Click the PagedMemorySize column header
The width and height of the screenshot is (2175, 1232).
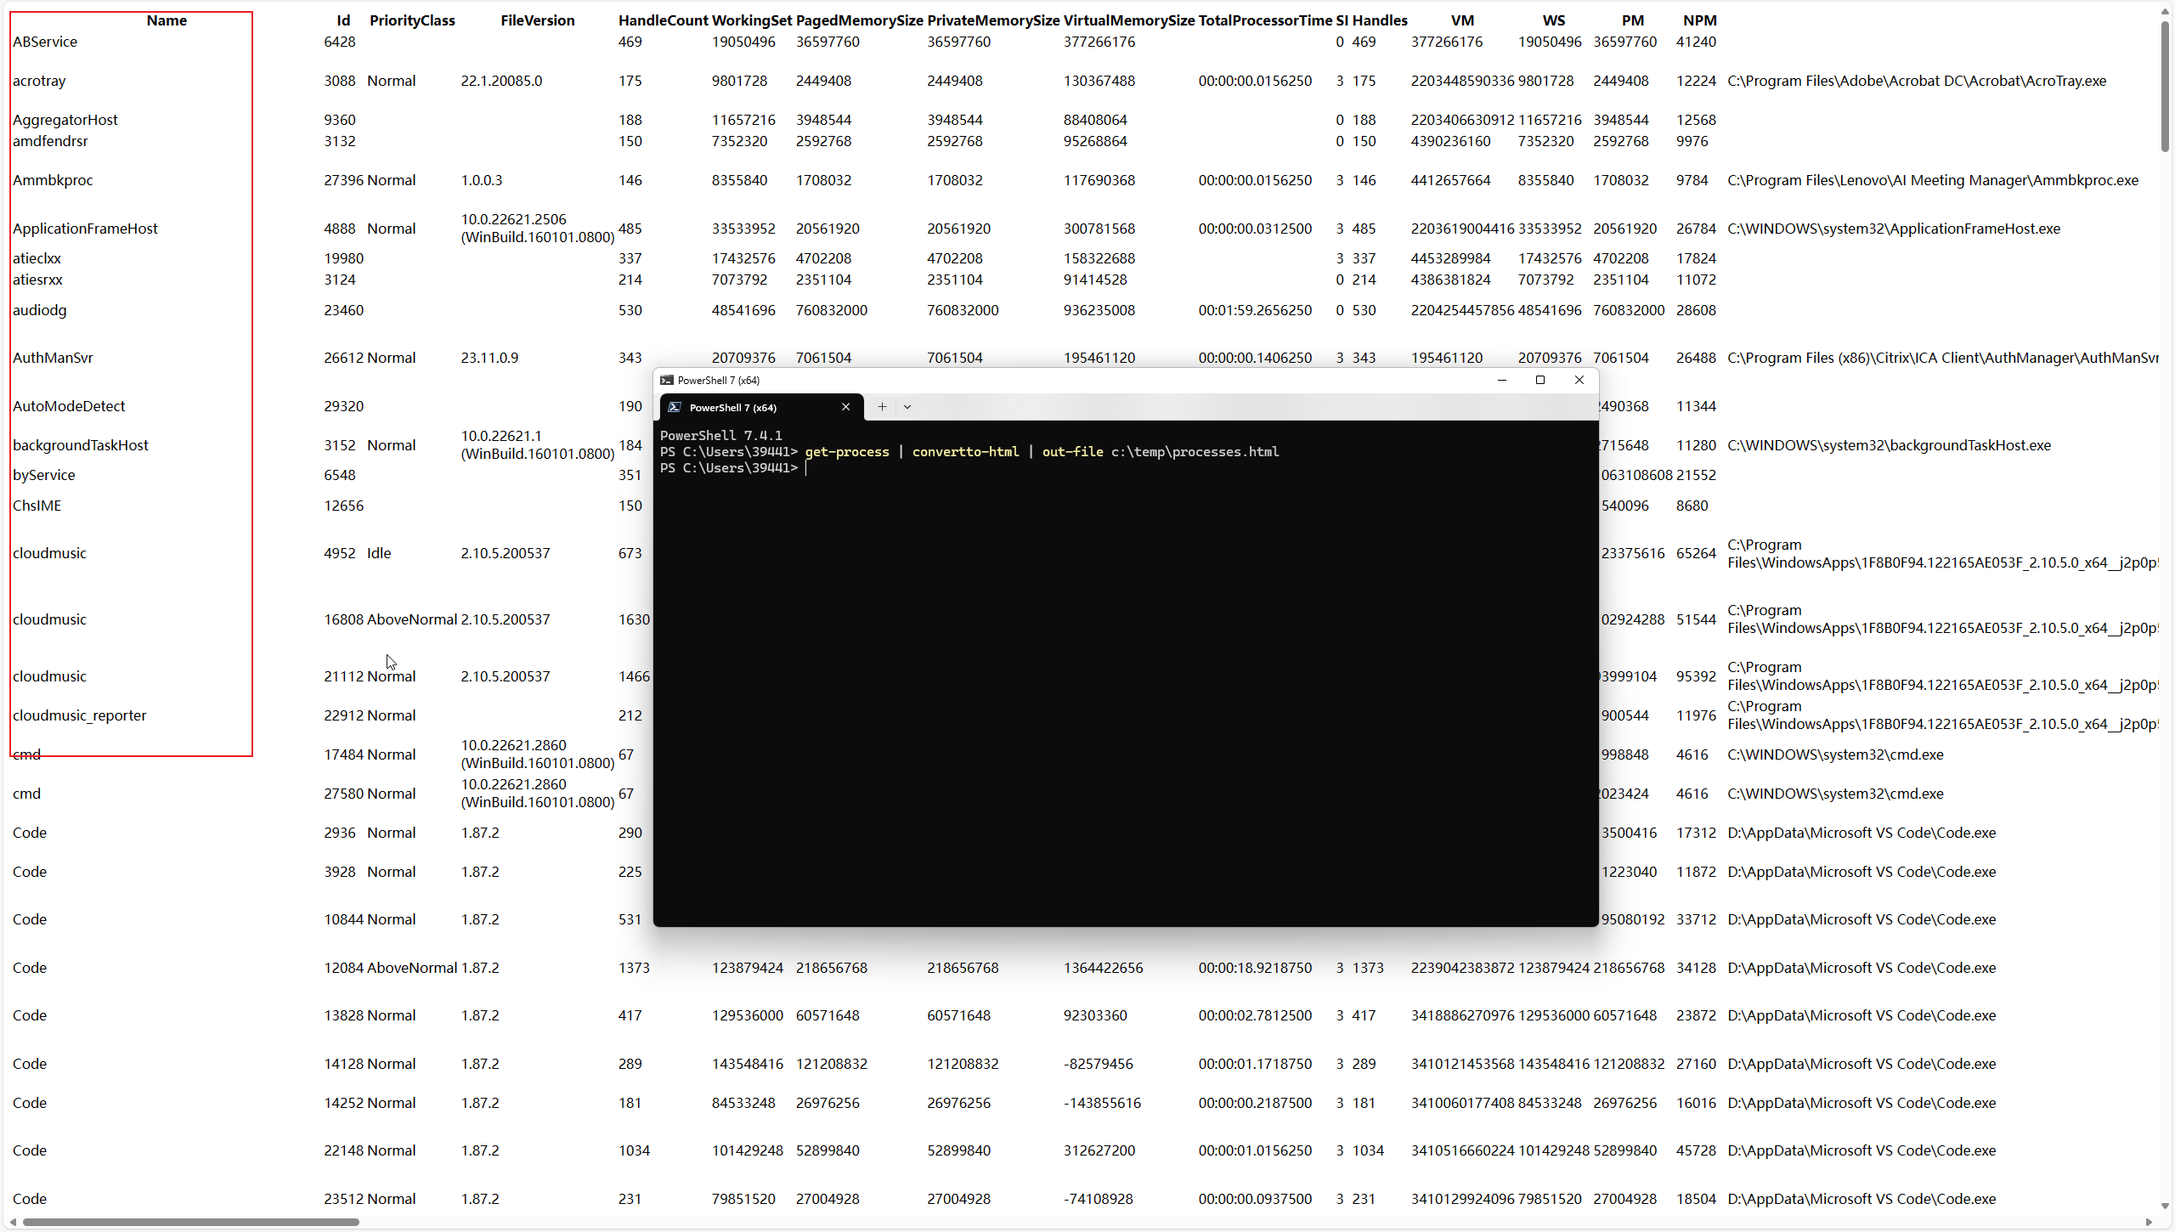[x=859, y=20]
